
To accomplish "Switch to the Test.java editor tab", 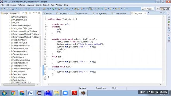I will pos(48,14).
